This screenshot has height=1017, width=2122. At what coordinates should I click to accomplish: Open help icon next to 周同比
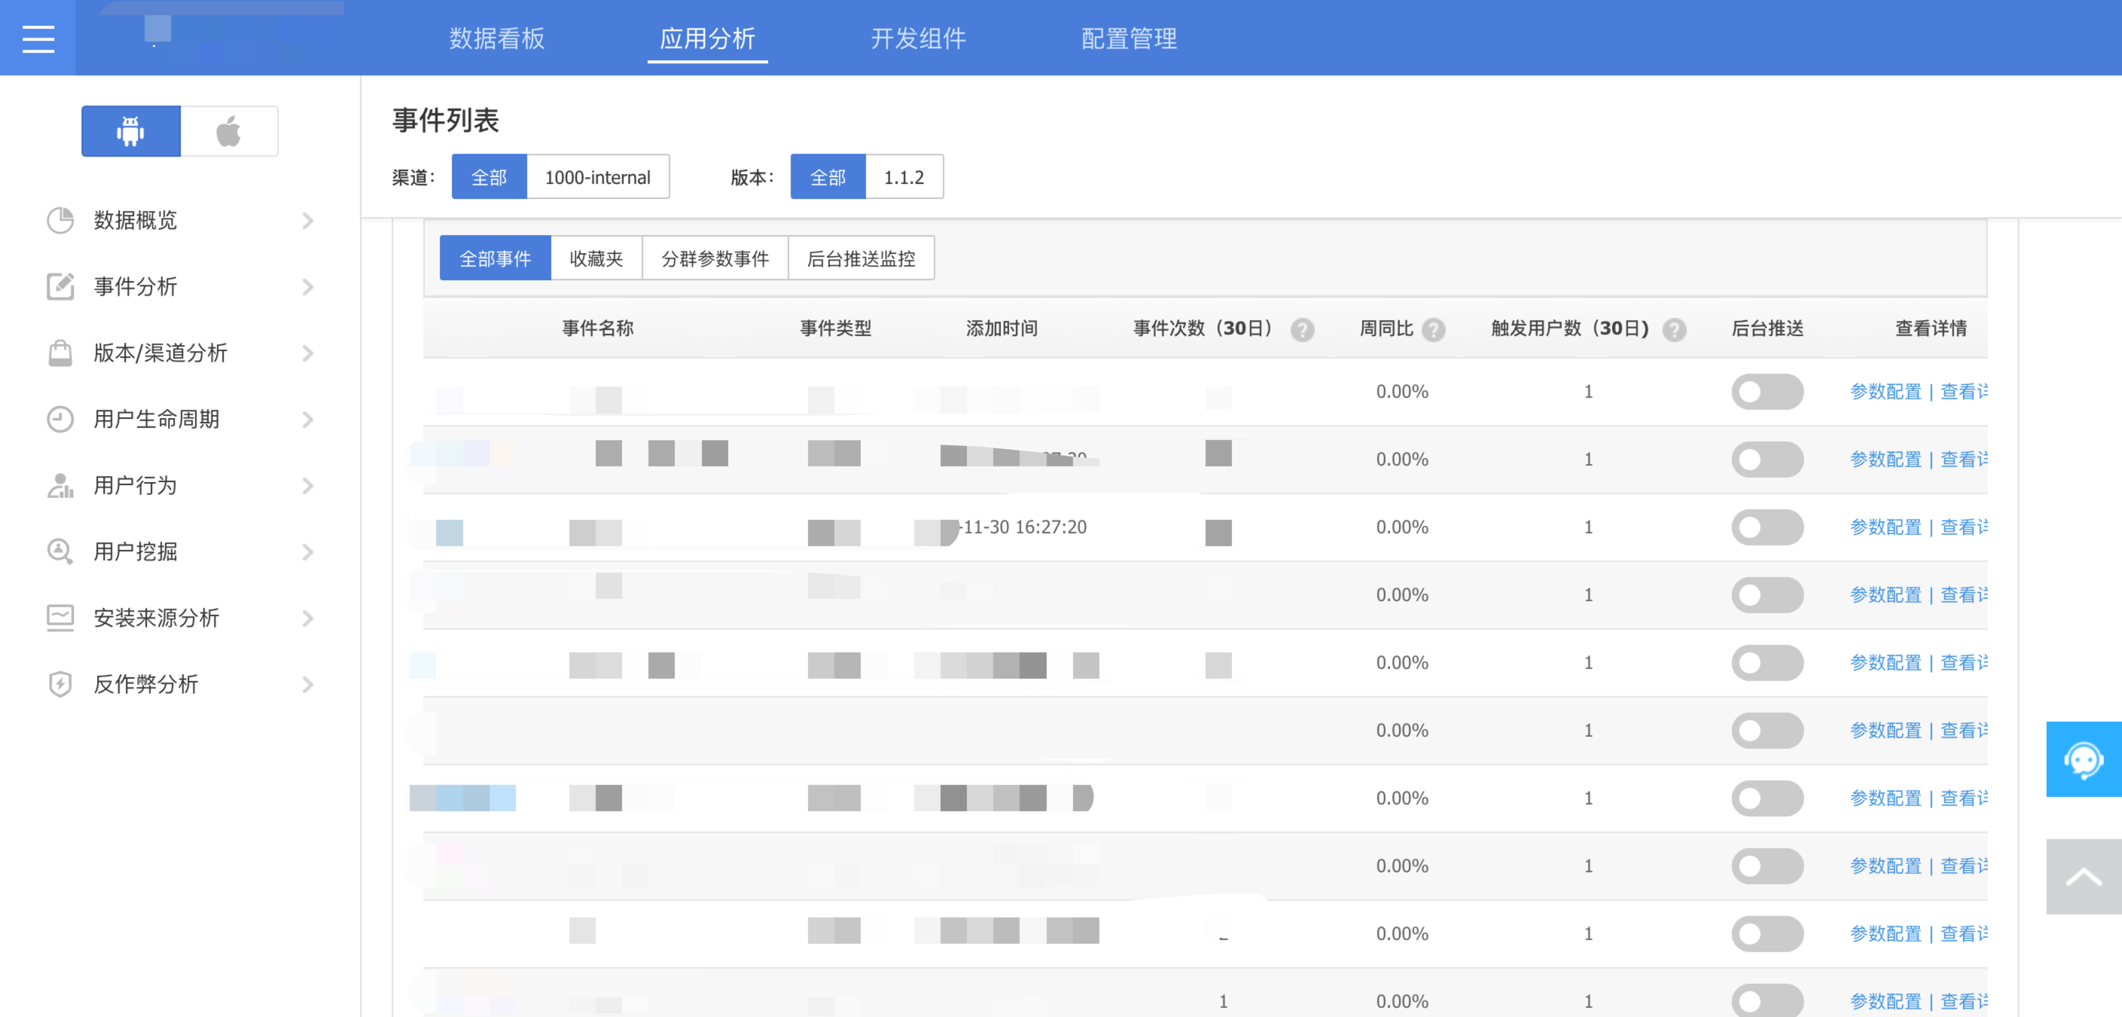(1433, 330)
